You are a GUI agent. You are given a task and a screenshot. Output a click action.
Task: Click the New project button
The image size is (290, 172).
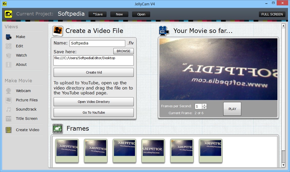pos(119,14)
